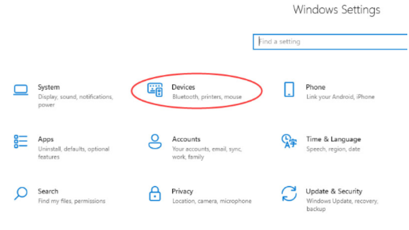Click the Apps list icon
The image size is (409, 230).
[21, 142]
